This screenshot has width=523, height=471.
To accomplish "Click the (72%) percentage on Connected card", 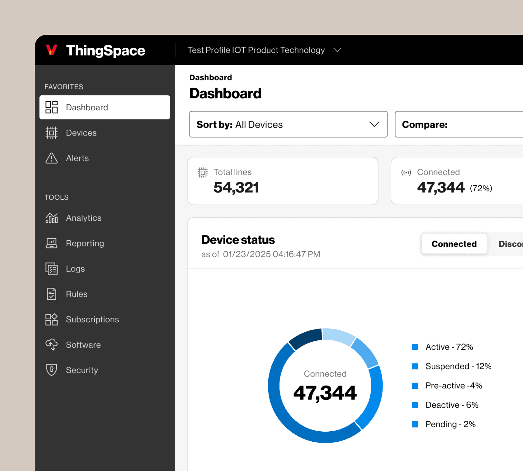I will 481,188.
